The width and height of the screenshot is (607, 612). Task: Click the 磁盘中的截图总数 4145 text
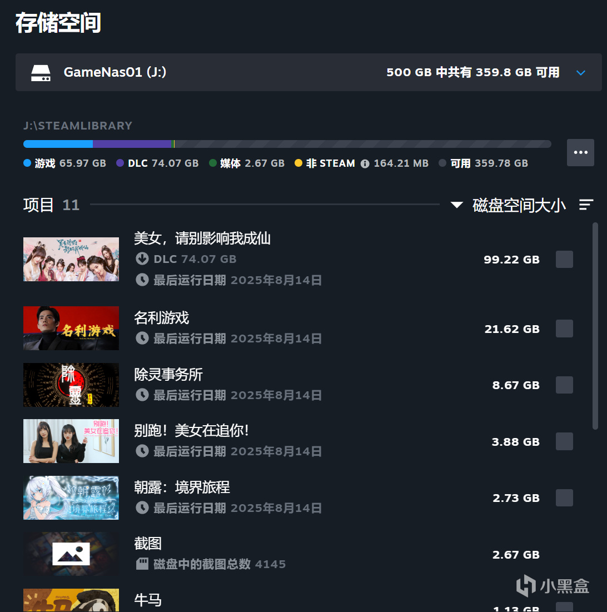[x=220, y=564]
